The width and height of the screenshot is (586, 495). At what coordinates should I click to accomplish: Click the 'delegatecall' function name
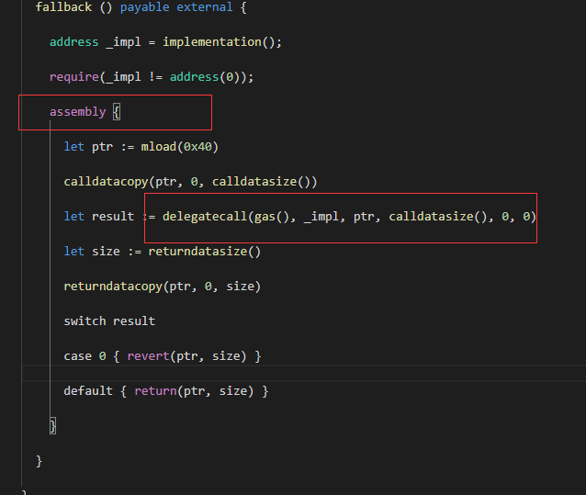click(x=205, y=217)
